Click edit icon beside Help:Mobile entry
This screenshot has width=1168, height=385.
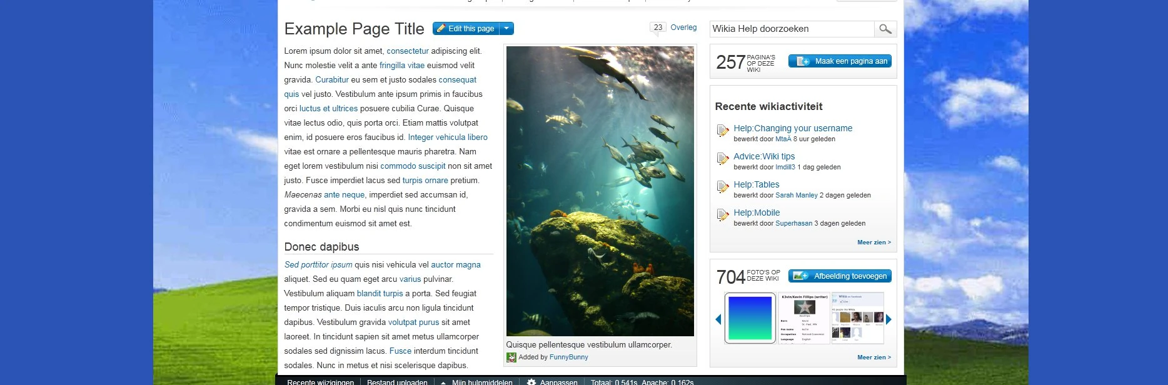point(723,215)
